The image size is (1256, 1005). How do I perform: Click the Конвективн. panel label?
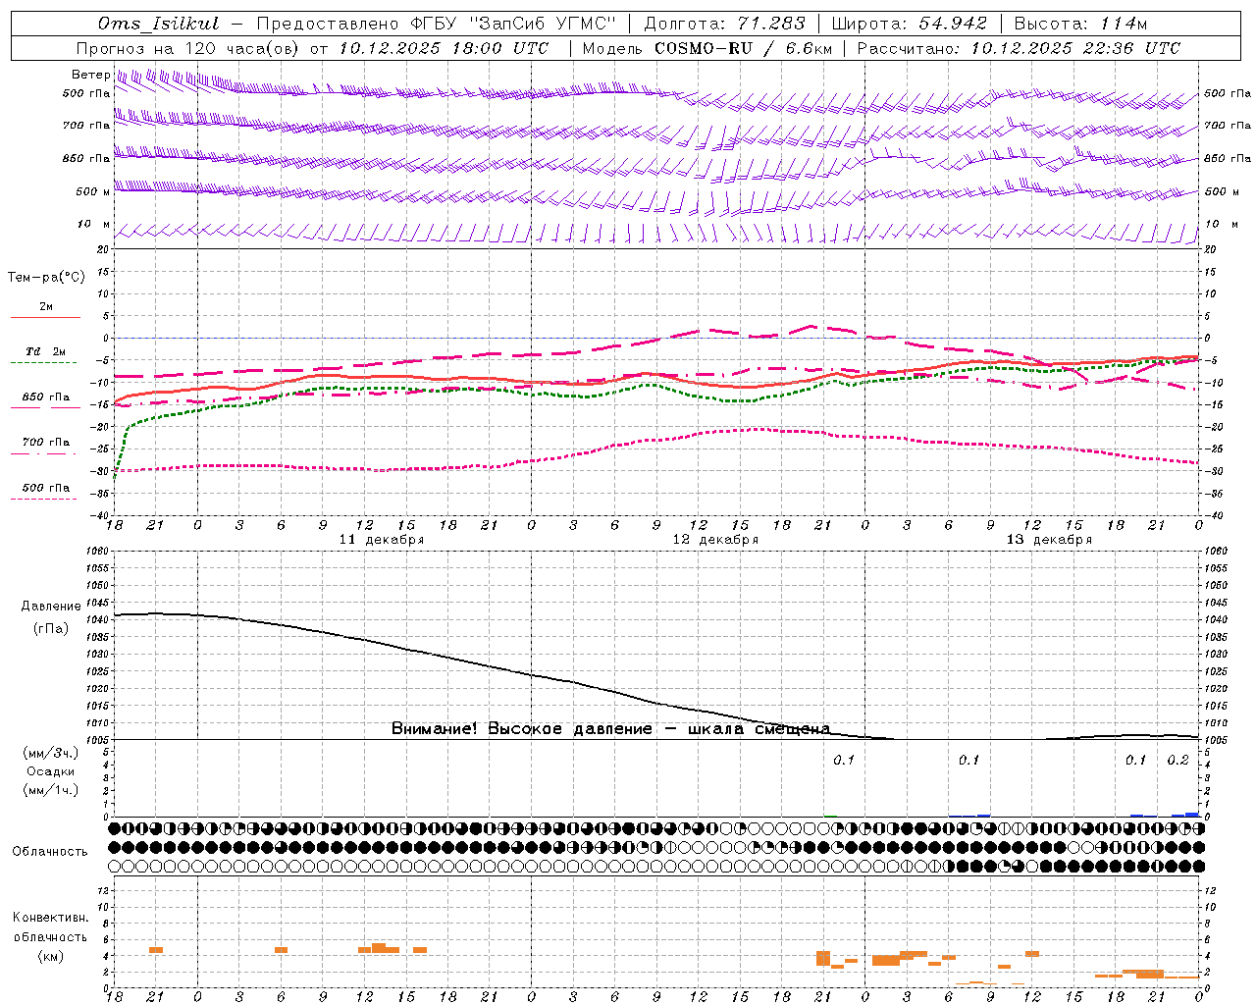[50, 918]
